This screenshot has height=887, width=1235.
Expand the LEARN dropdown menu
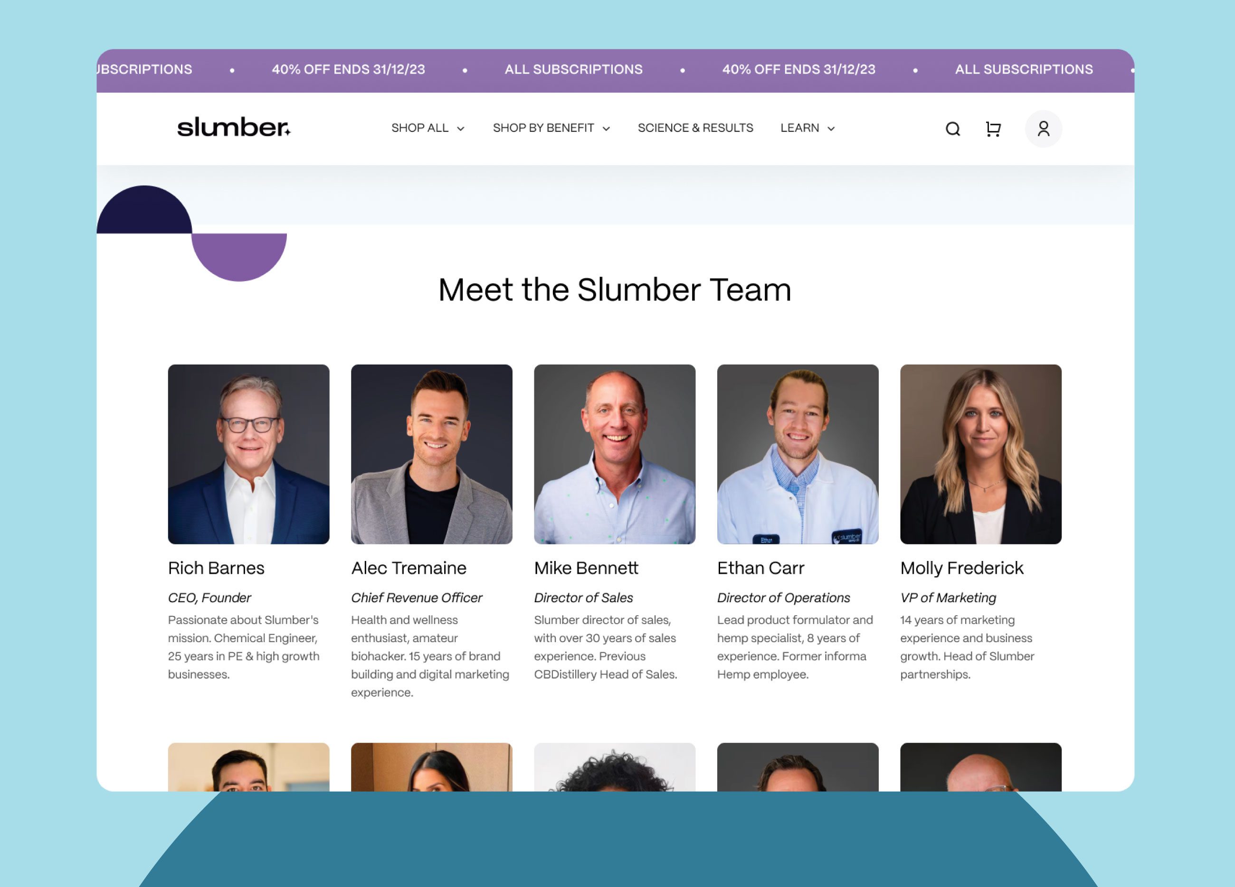(x=807, y=128)
